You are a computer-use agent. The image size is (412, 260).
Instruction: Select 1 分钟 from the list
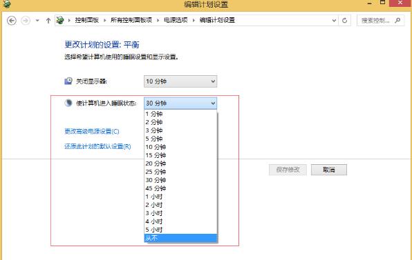point(181,114)
